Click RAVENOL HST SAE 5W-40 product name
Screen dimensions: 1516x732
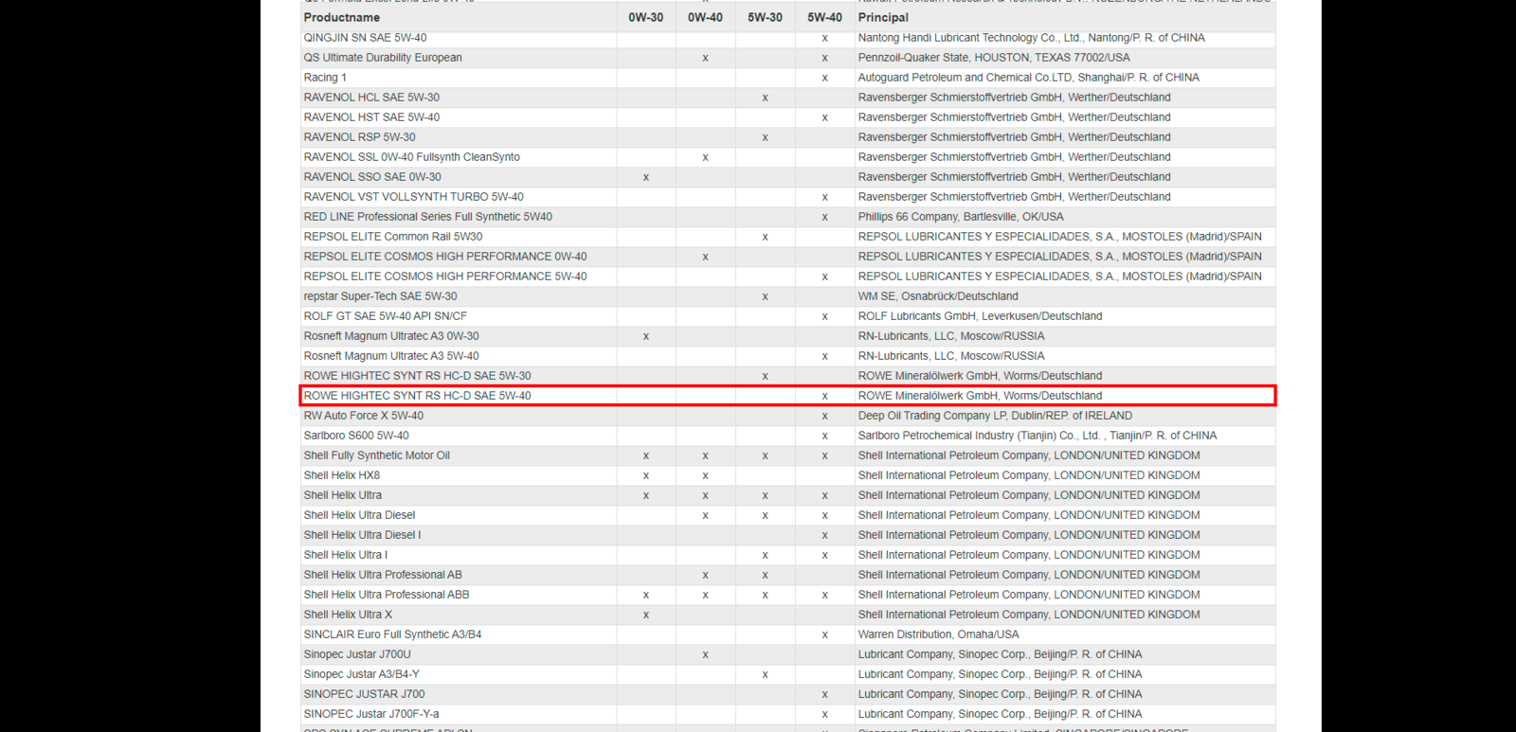click(371, 117)
